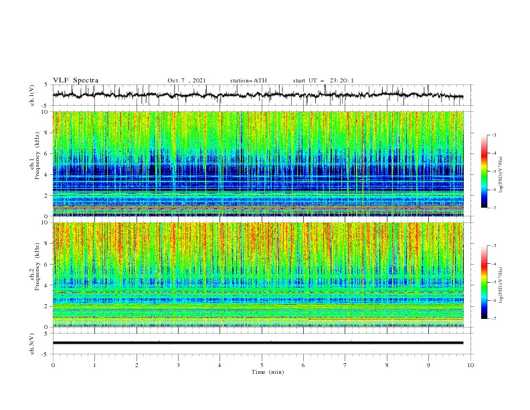Viewport: 530px width, 410px height.
Task: Click the 'VLF Spectra' title text
Action: [76, 80]
